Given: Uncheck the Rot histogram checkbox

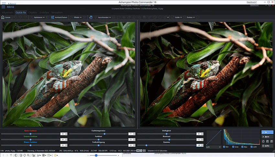Looking at the screenshot, I should pyautogui.click(x=224, y=147).
